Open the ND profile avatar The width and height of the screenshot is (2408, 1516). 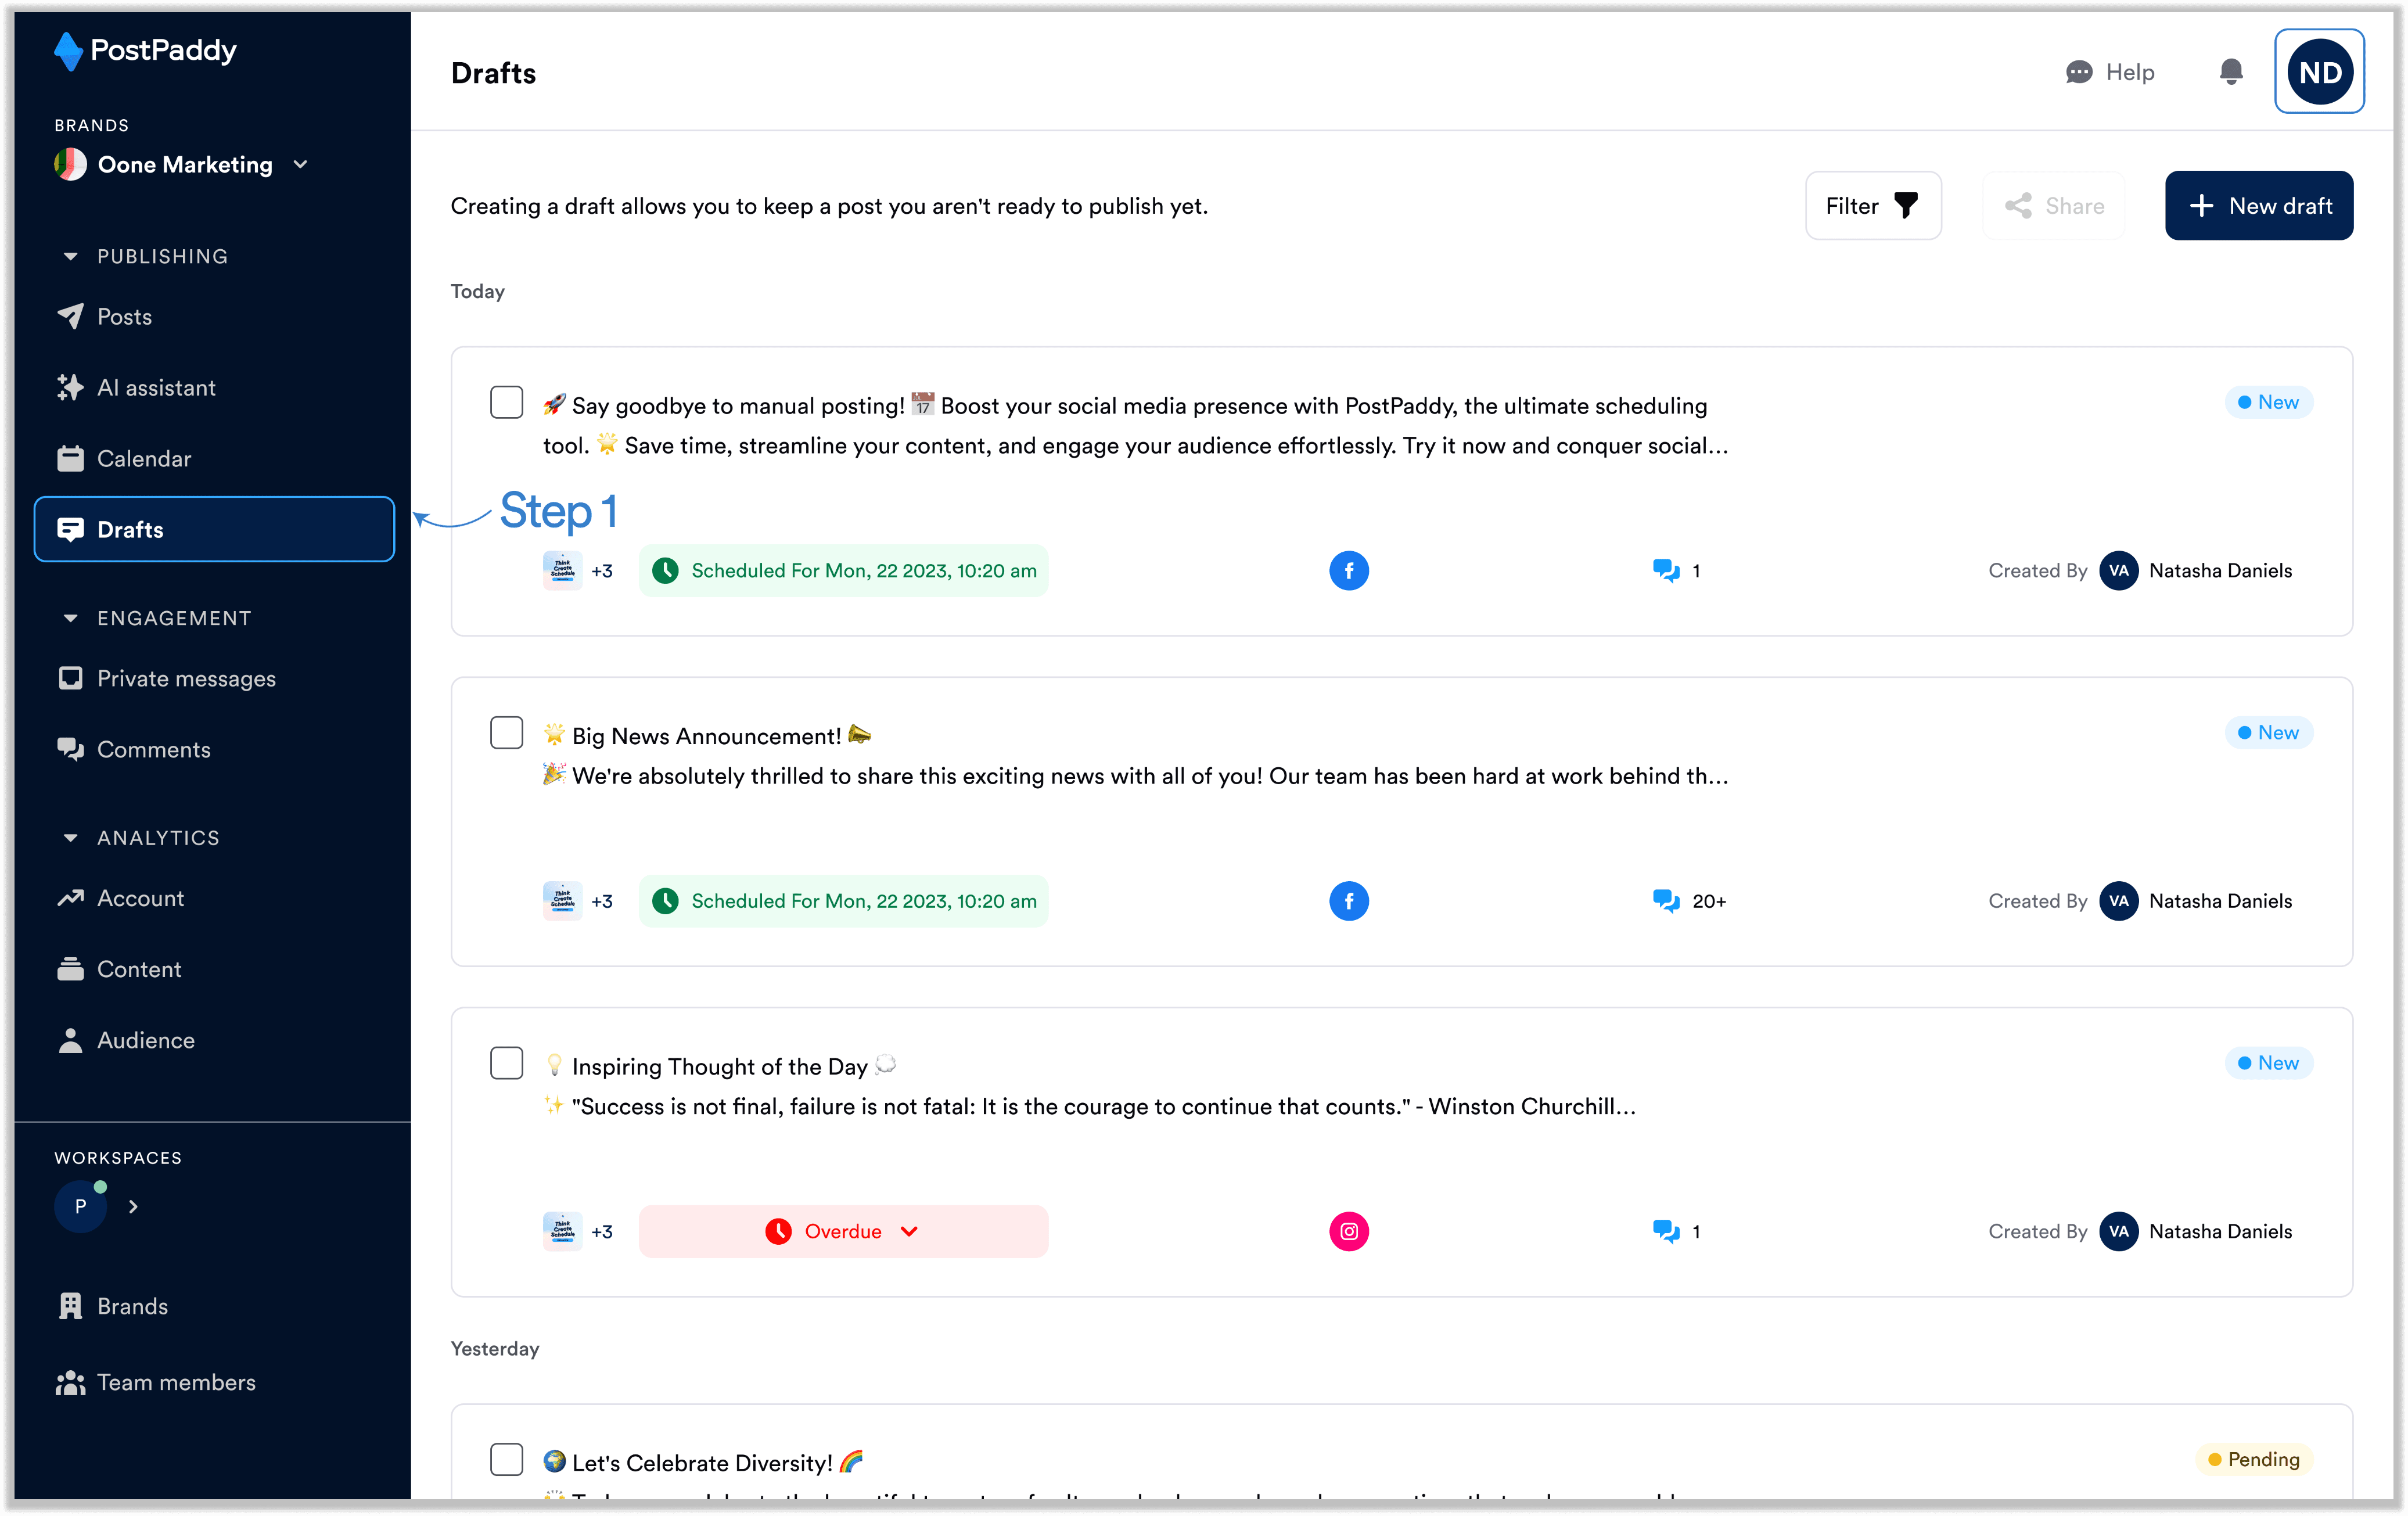click(x=2319, y=72)
